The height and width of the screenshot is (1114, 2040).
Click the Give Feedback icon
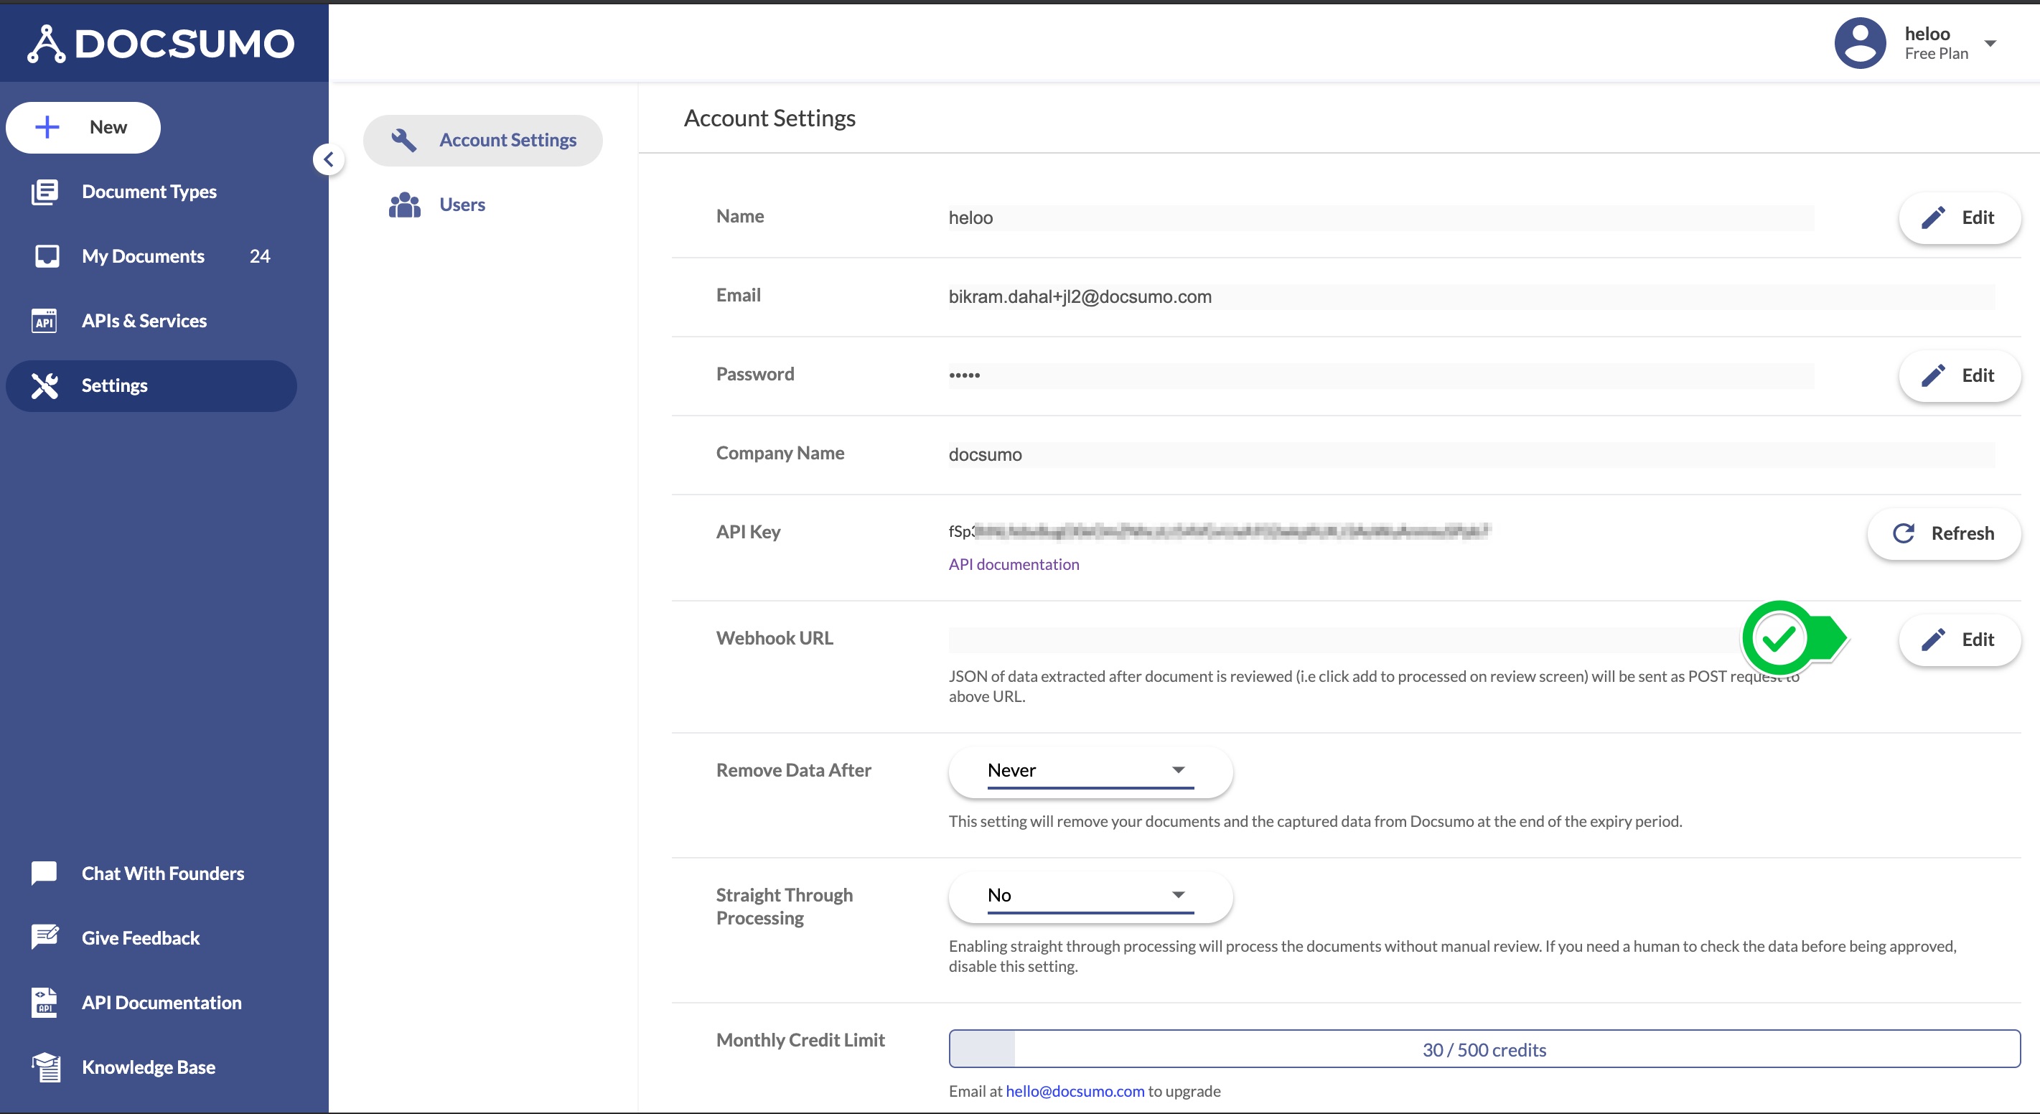(45, 937)
